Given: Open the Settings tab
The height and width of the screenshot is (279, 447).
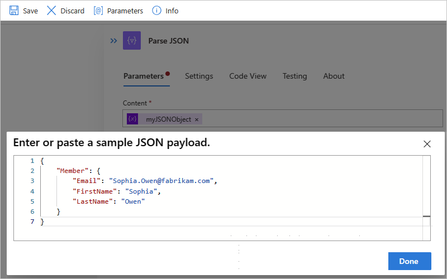Looking at the screenshot, I should tap(199, 76).
